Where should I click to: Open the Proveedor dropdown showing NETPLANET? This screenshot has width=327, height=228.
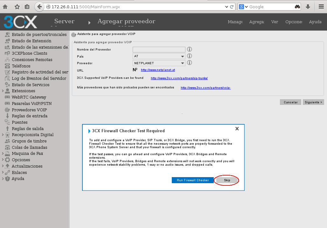pos(159,63)
